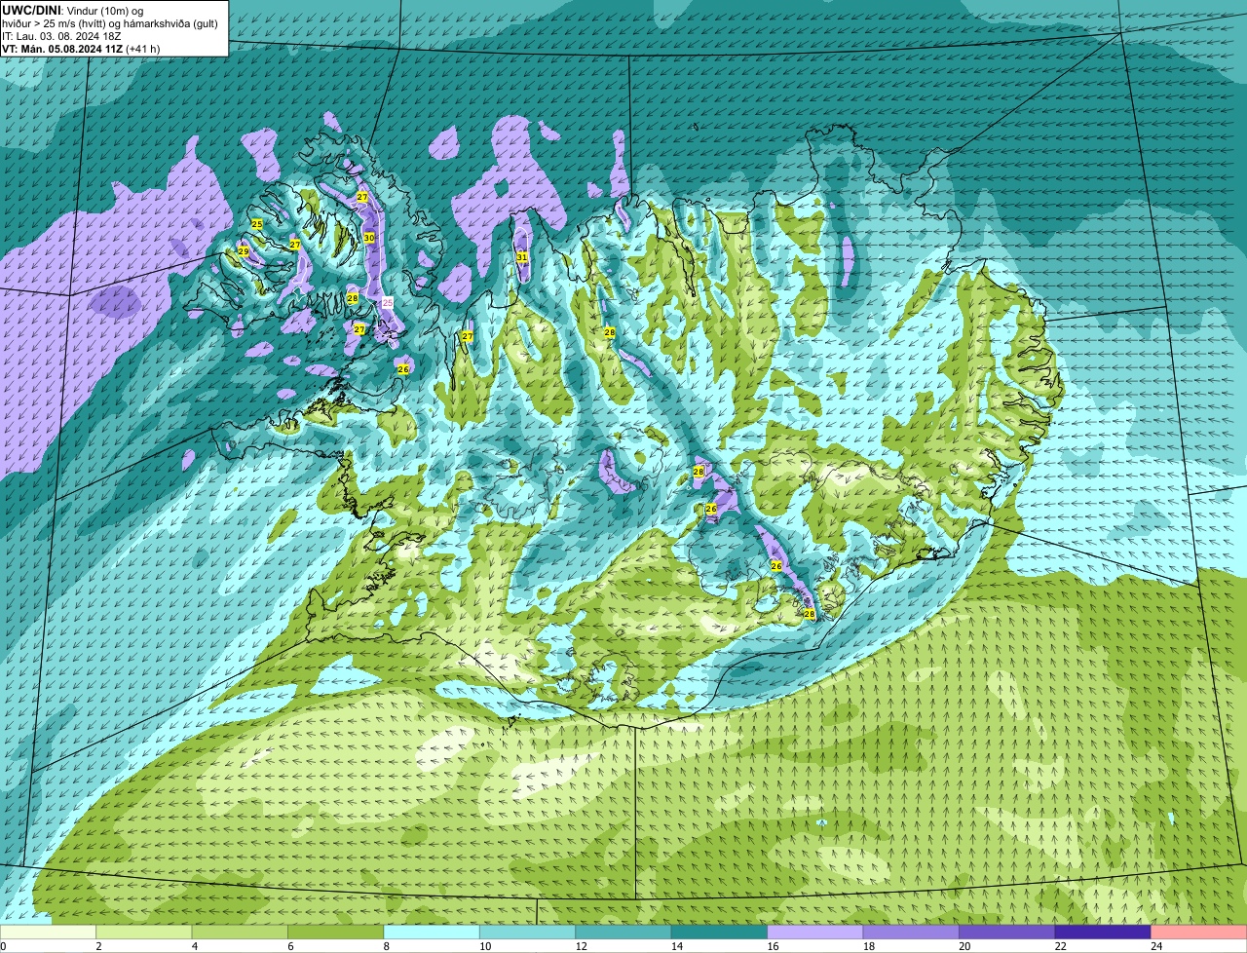Viewport: 1247px width, 953px height.
Task: Pick the teal swatch between 12 and 14
Action: click(x=624, y=933)
